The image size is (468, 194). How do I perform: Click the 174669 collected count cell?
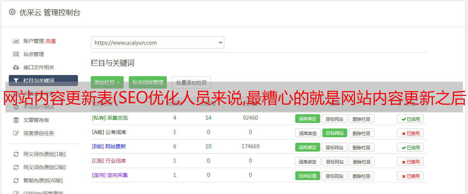pyautogui.click(x=250, y=146)
